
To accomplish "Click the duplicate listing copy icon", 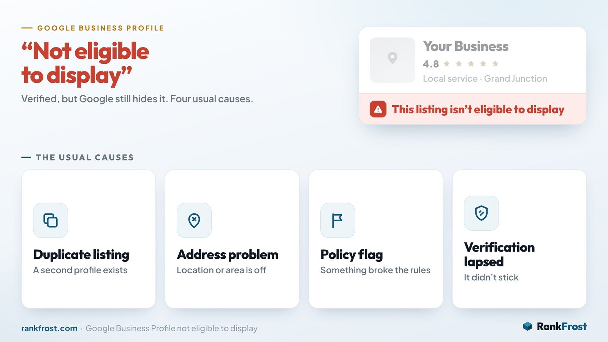I will [51, 220].
